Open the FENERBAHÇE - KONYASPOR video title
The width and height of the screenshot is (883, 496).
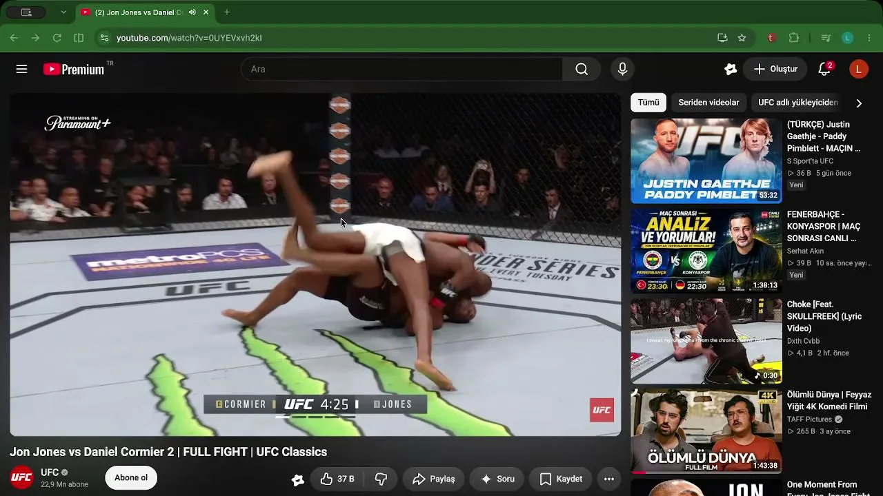pyautogui.click(x=824, y=227)
